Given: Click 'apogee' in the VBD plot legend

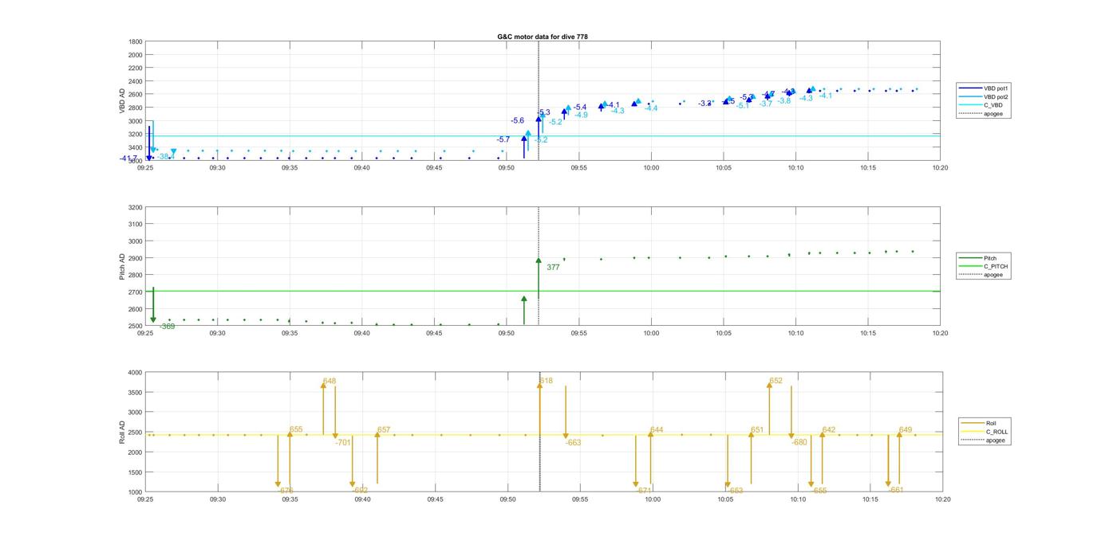Looking at the screenshot, I should pos(993,113).
